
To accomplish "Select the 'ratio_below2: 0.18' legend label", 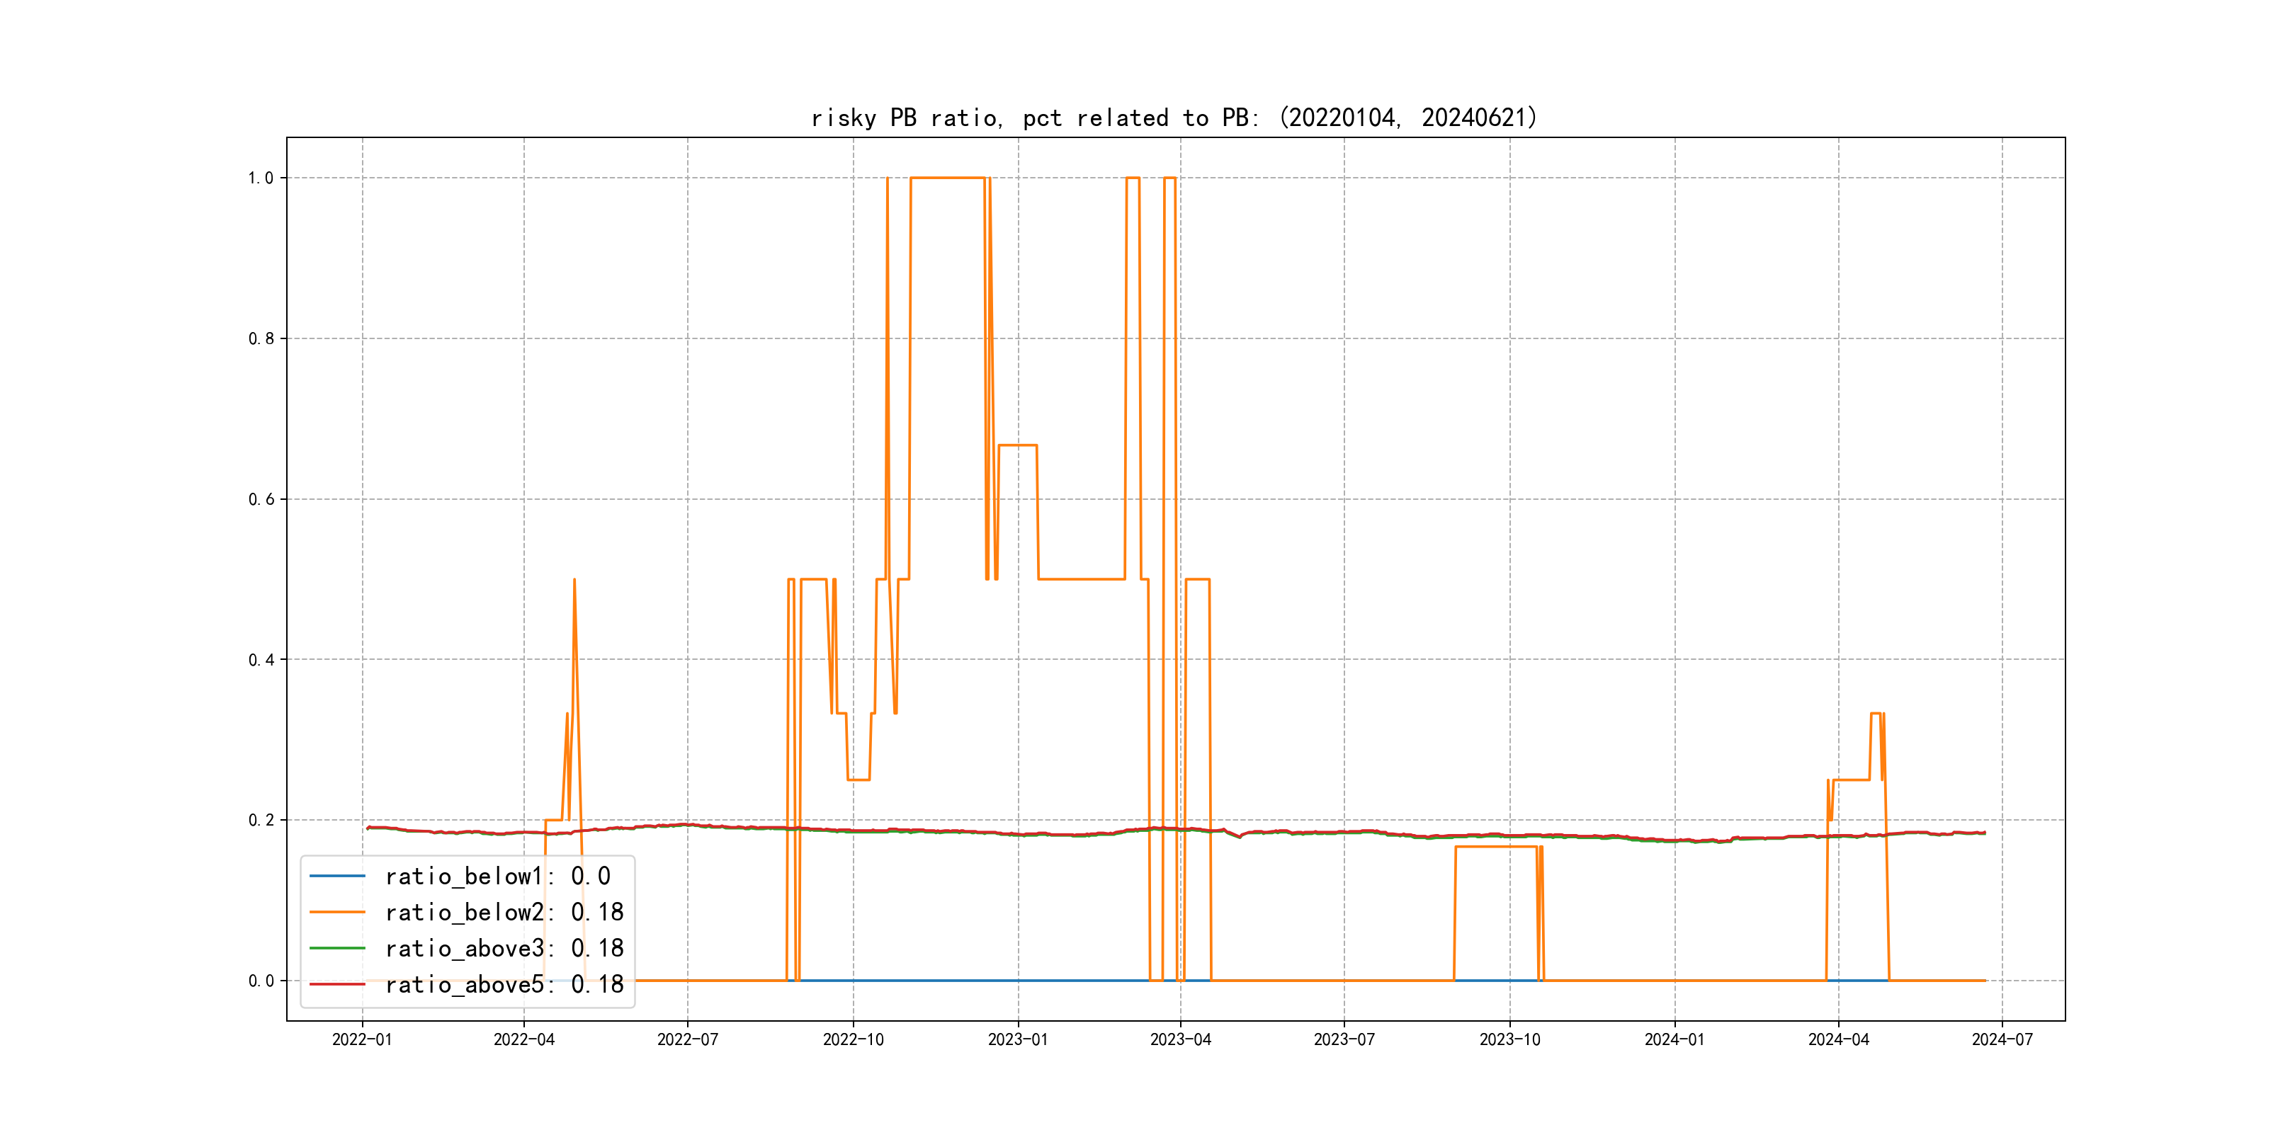I will [x=504, y=912].
